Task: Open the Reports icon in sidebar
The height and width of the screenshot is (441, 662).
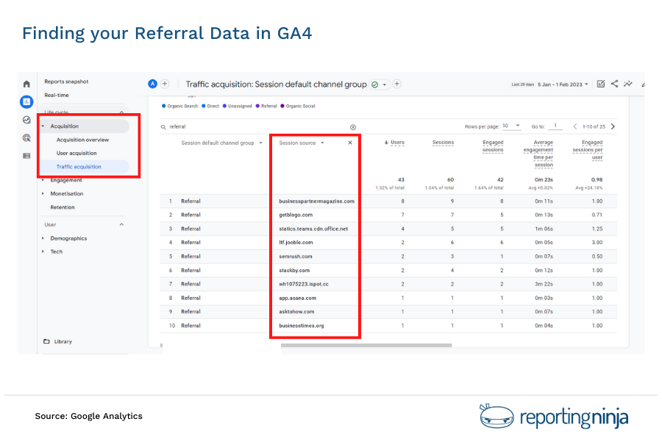Action: tap(26, 101)
